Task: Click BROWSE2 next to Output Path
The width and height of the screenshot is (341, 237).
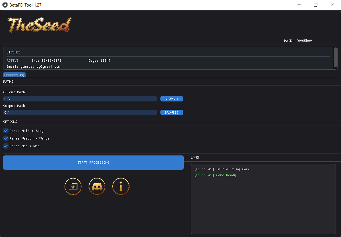Action: (x=171, y=112)
